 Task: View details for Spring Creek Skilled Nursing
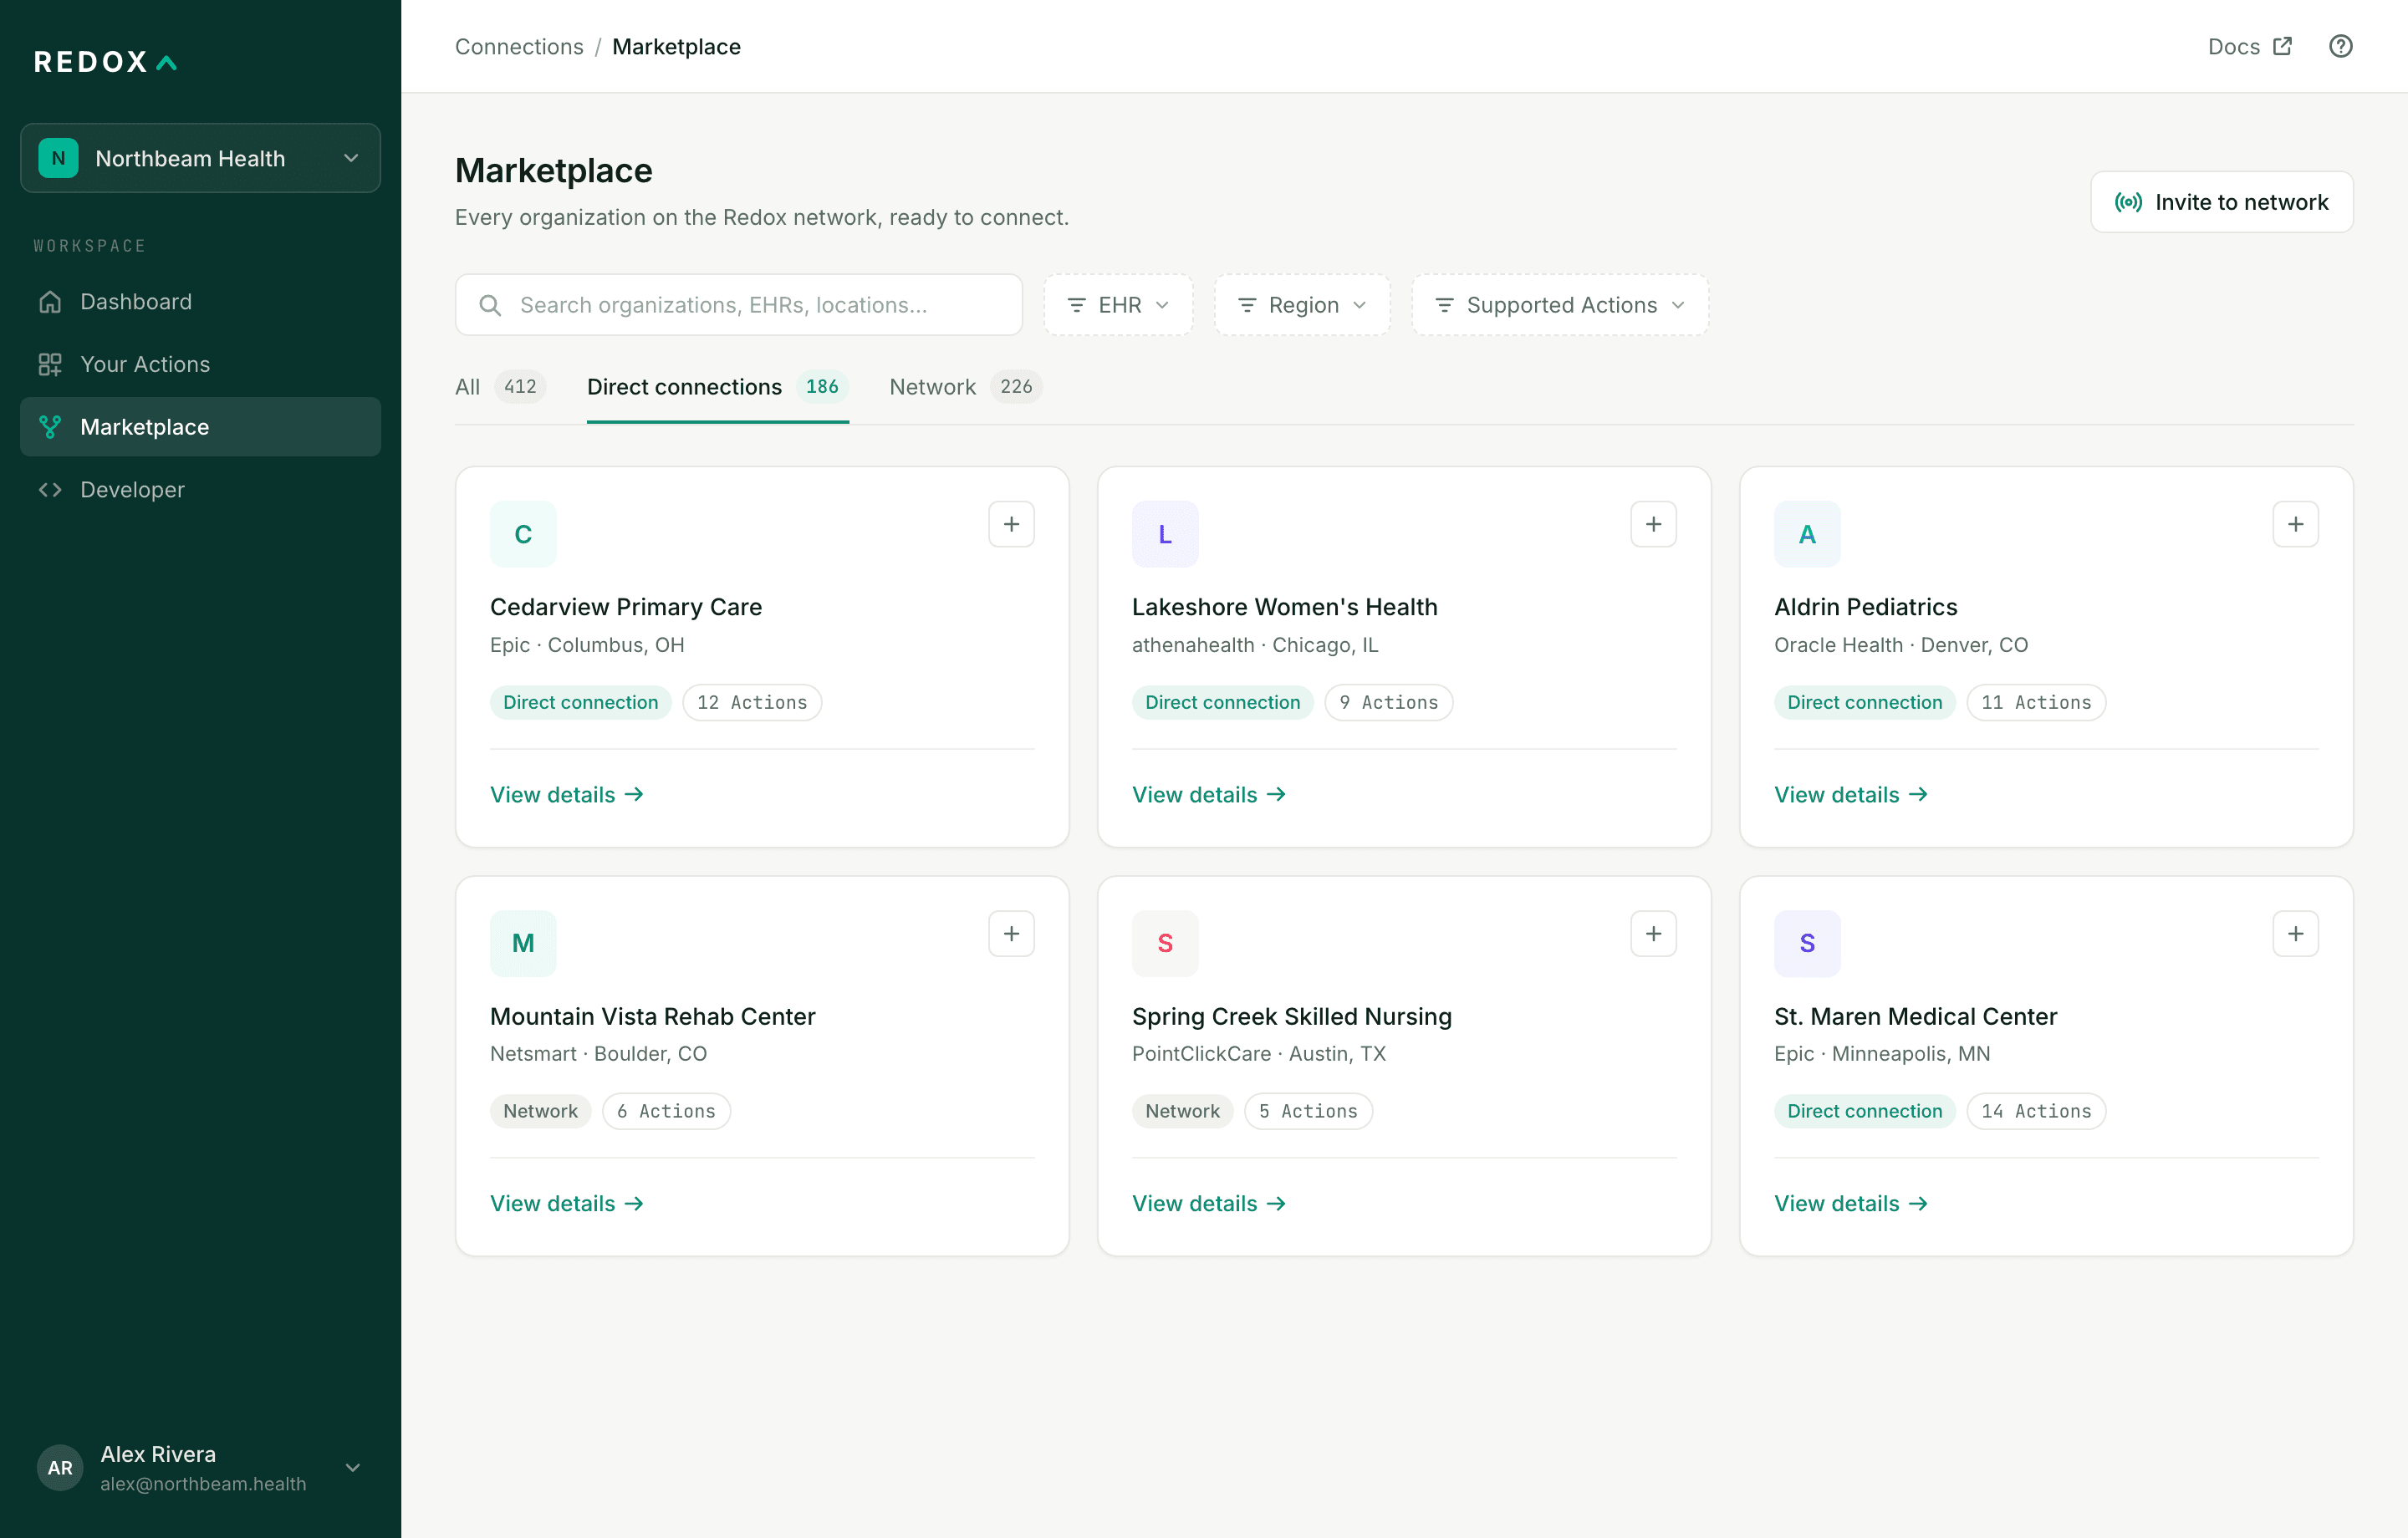click(x=1208, y=1203)
